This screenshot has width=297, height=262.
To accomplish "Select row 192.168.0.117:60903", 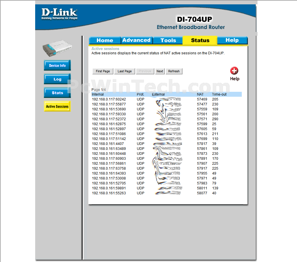I will click(x=167, y=159).
